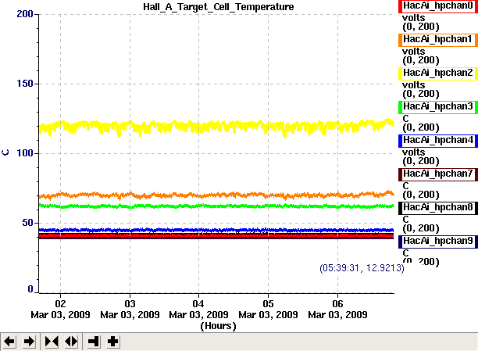Click the right arrow pan button
Viewport: 478px width, 351px height.
tap(29, 342)
